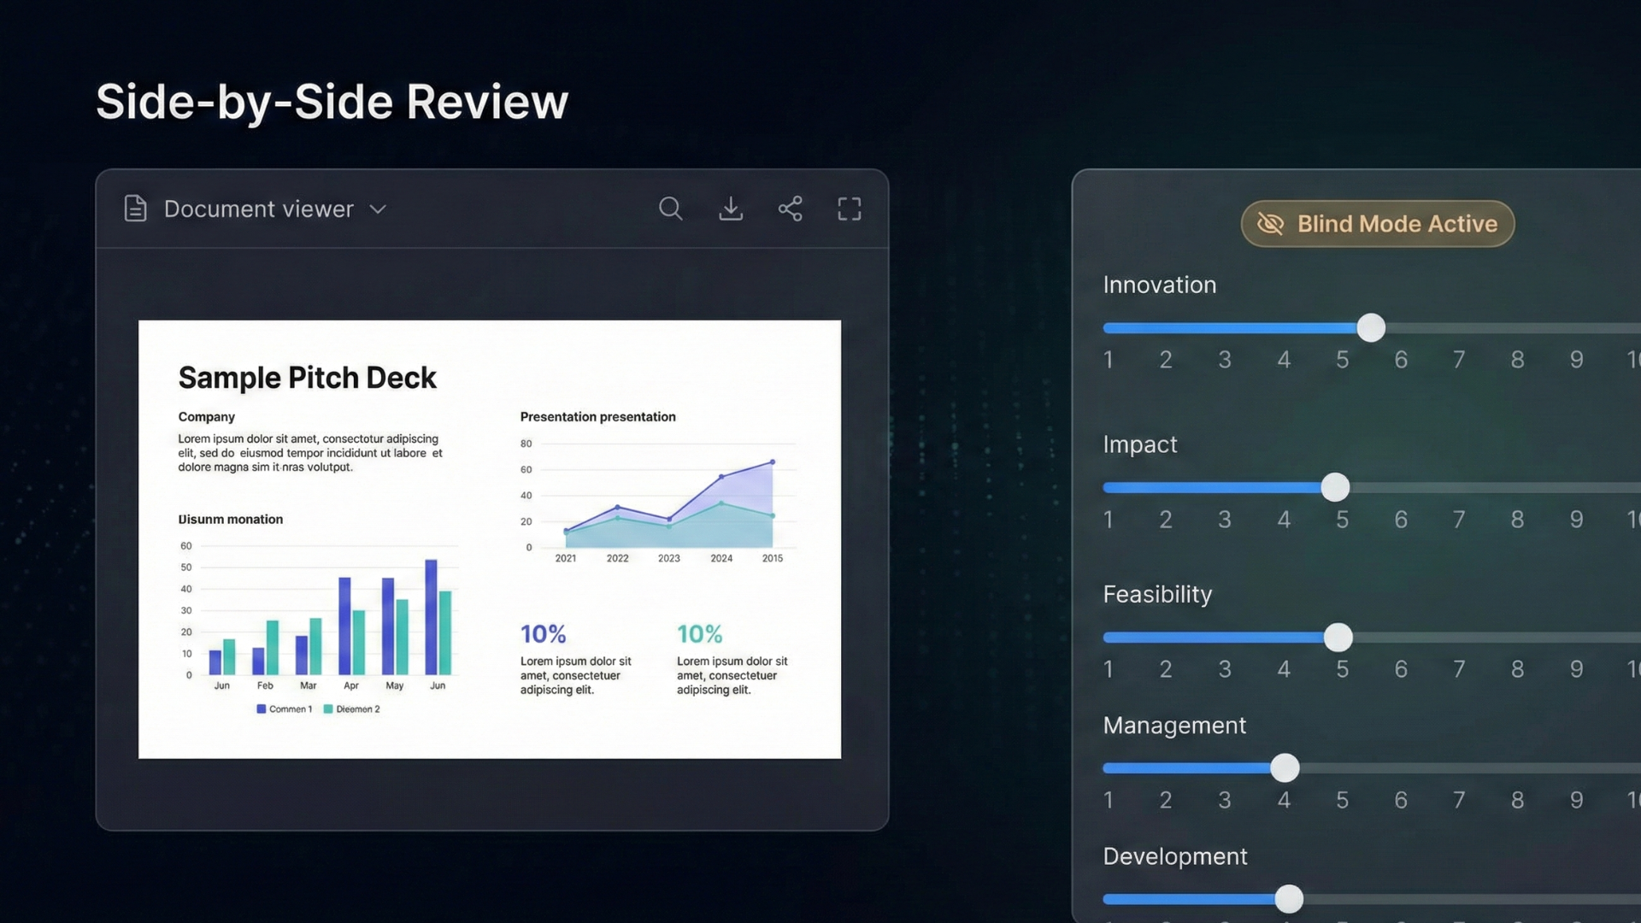Click the Impact slider handle
This screenshot has width=1641, height=923.
pos(1335,487)
